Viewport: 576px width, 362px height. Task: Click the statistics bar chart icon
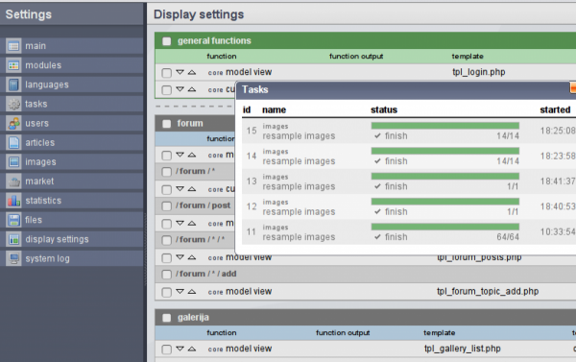coord(13,201)
